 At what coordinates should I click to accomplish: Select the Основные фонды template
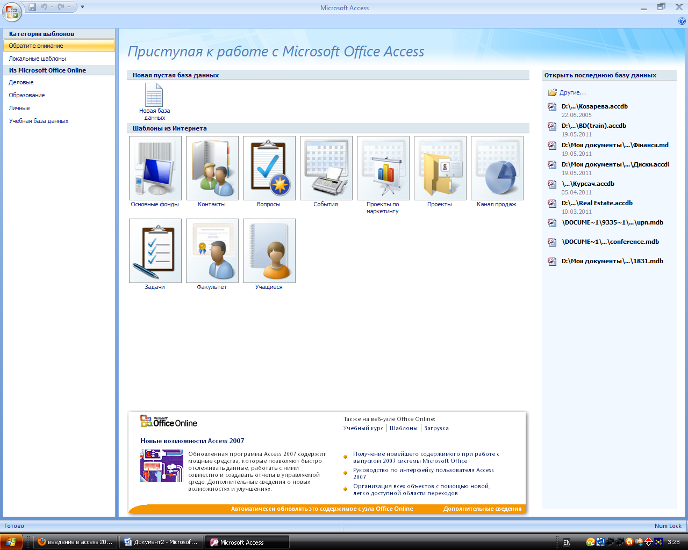[x=155, y=172]
